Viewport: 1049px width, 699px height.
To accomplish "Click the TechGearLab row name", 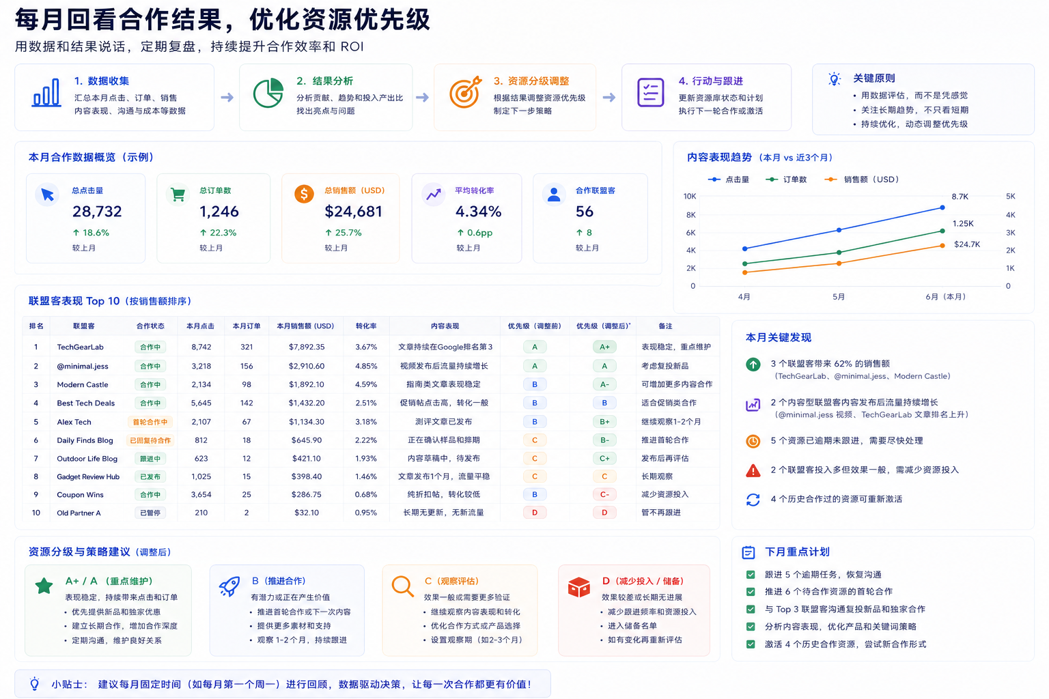I will point(81,347).
